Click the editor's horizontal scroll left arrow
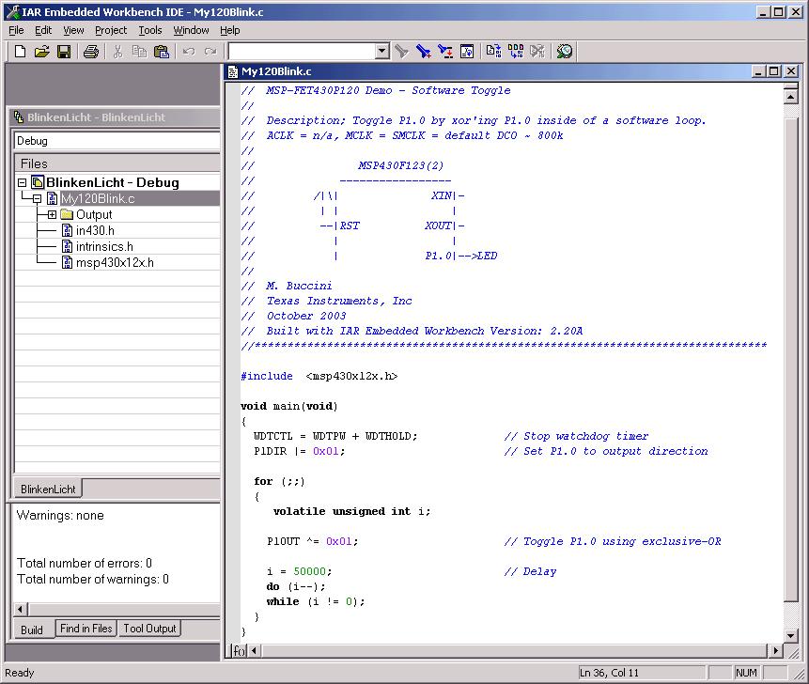The width and height of the screenshot is (809, 684). pyautogui.click(x=254, y=650)
